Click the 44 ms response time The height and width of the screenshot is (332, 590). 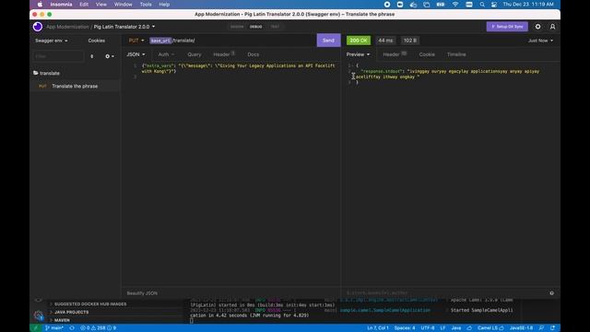pyautogui.click(x=385, y=41)
